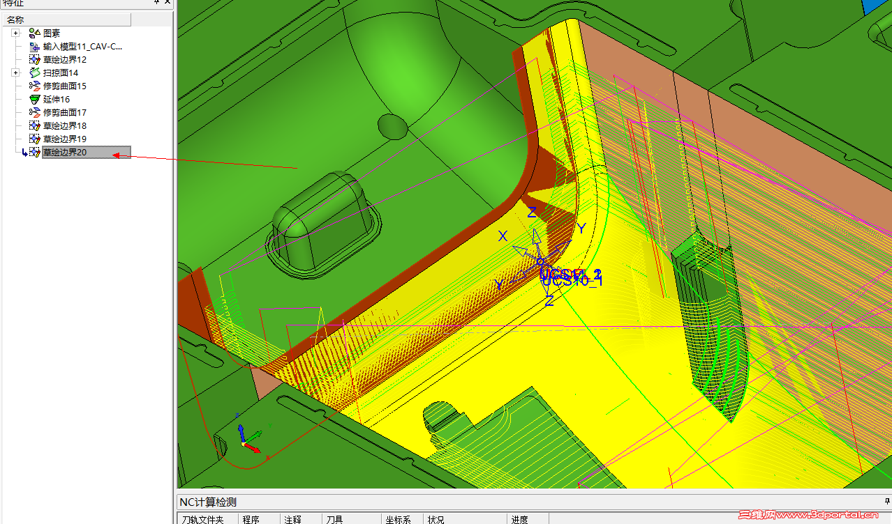Click the 输入模型11_CAV-C import model icon
Image resolution: width=892 pixels, height=524 pixels.
click(35, 46)
